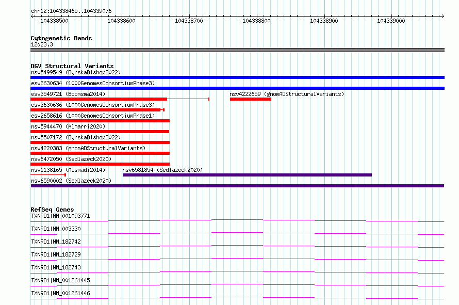Viewport: 459px width, 305px height.
Task: Select the red bar under nsv5944470
Action: tap(100, 132)
